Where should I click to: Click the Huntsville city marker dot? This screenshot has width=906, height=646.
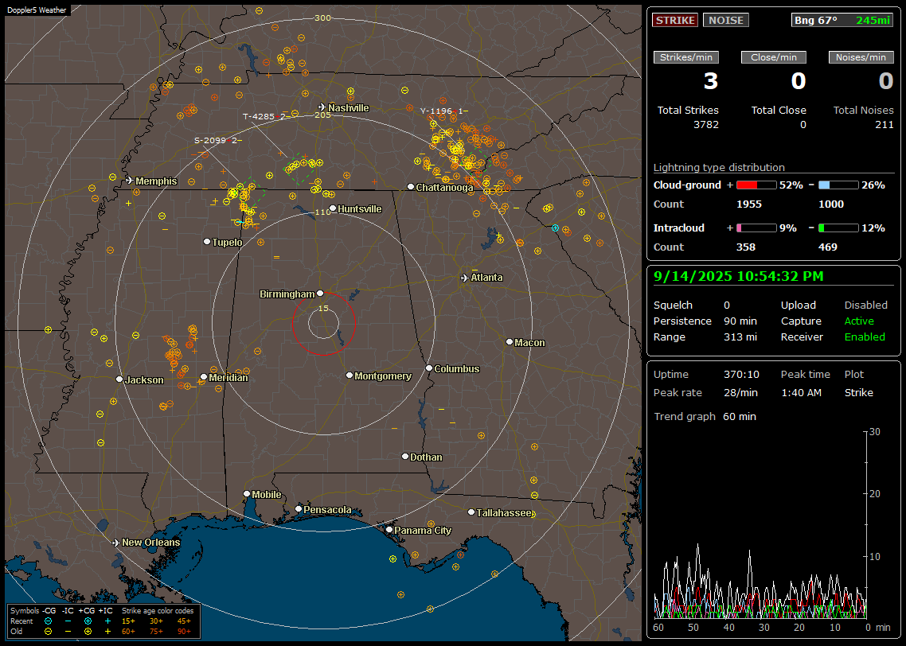(333, 209)
